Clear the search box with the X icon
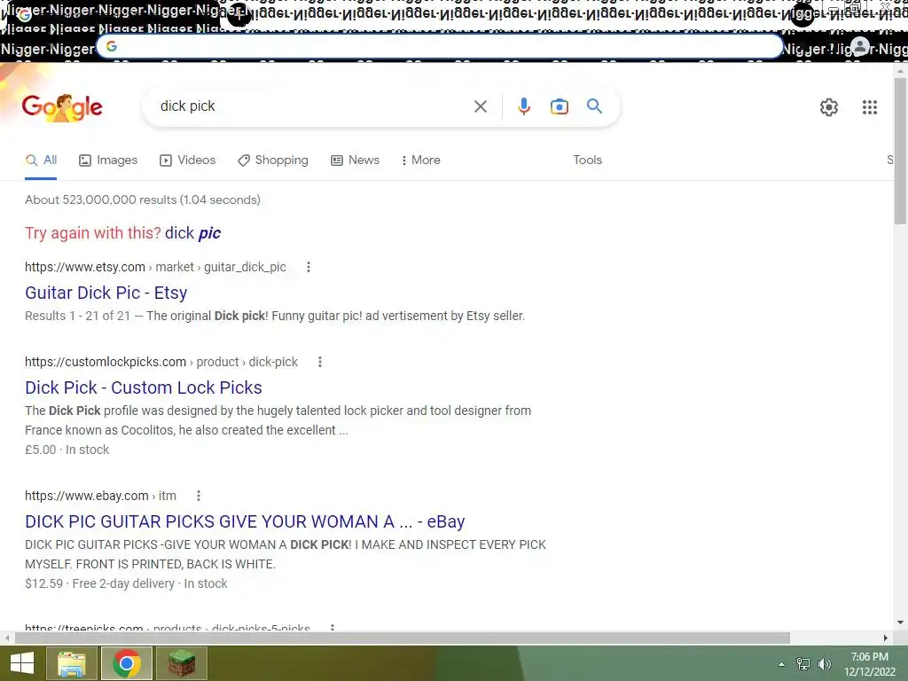Screen dimensions: 908x681 coord(480,106)
